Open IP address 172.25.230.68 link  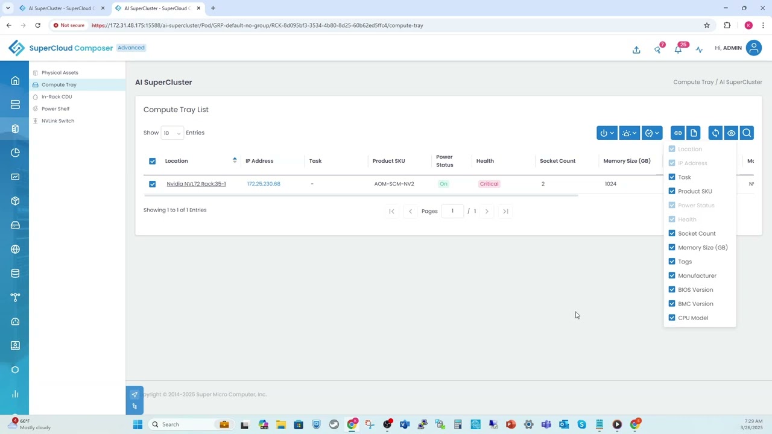(264, 184)
